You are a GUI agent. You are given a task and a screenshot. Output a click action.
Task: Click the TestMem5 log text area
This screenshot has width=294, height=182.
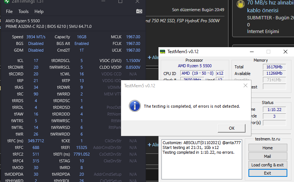[x=202, y=159]
